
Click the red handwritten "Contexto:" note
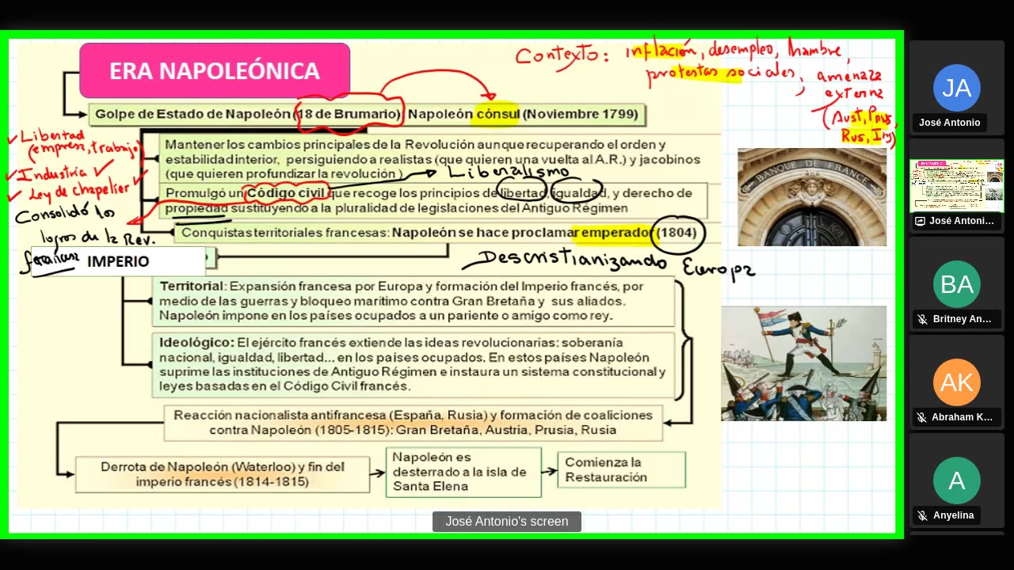[562, 55]
